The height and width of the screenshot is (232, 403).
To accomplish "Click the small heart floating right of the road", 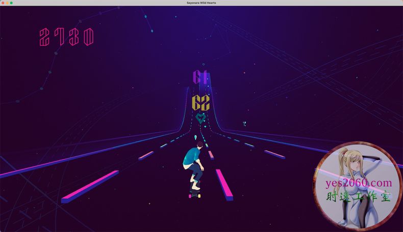I will pos(244,124).
